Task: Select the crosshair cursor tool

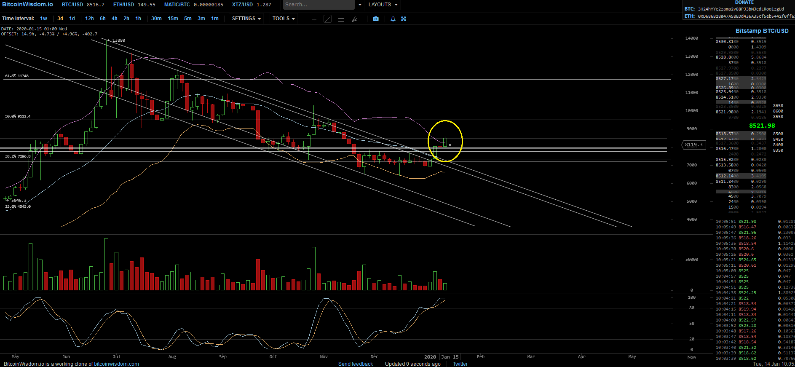Action: (x=314, y=19)
